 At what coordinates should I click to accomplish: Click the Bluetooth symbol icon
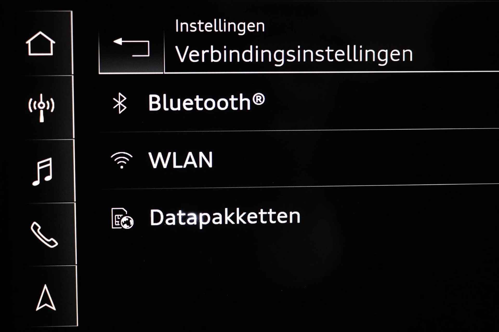(x=120, y=103)
